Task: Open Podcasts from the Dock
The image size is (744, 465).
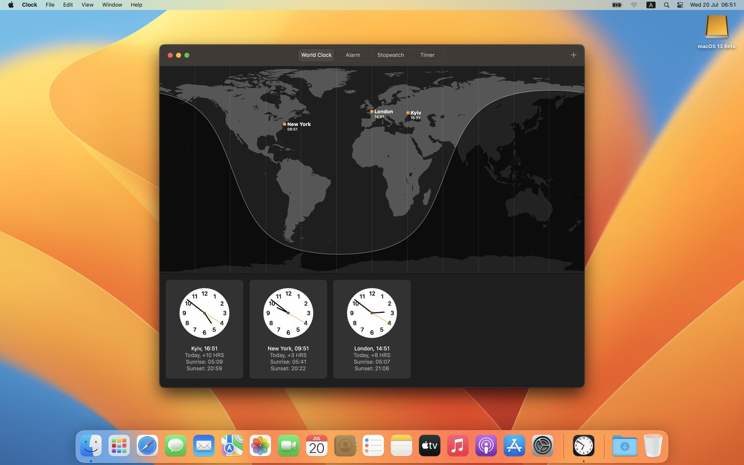Action: tap(486, 446)
